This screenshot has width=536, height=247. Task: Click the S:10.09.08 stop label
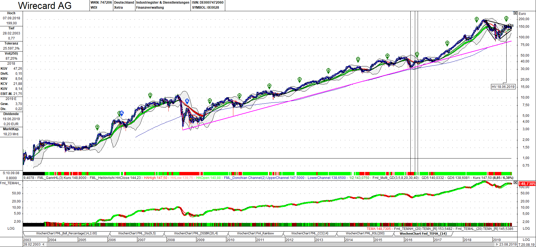click(x=11, y=173)
